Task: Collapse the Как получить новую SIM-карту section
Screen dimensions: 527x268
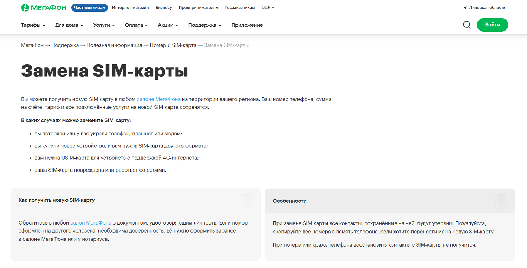Action: click(136, 200)
